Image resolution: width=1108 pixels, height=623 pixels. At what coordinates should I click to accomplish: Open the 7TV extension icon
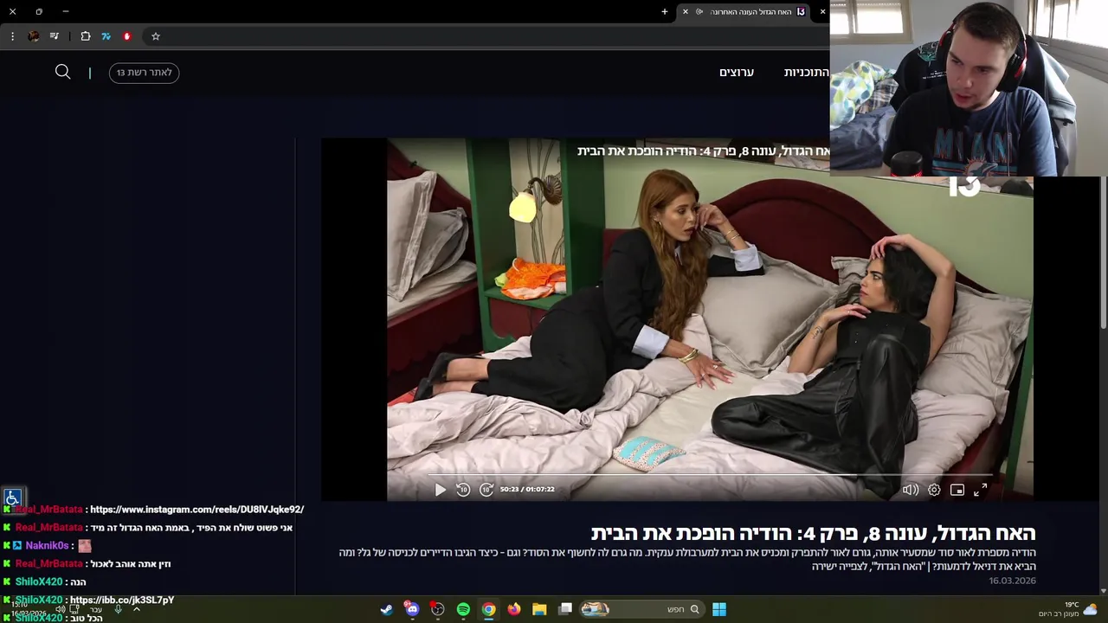[x=106, y=36]
